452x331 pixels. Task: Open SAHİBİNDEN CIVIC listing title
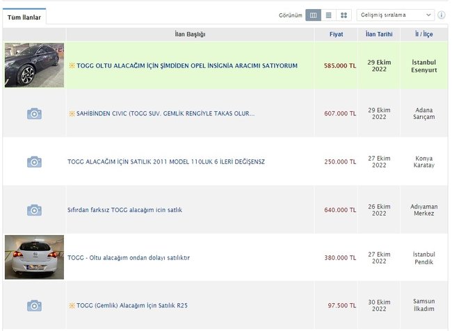166,113
